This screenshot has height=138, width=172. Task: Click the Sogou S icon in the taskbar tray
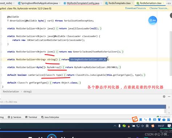[153, 126]
